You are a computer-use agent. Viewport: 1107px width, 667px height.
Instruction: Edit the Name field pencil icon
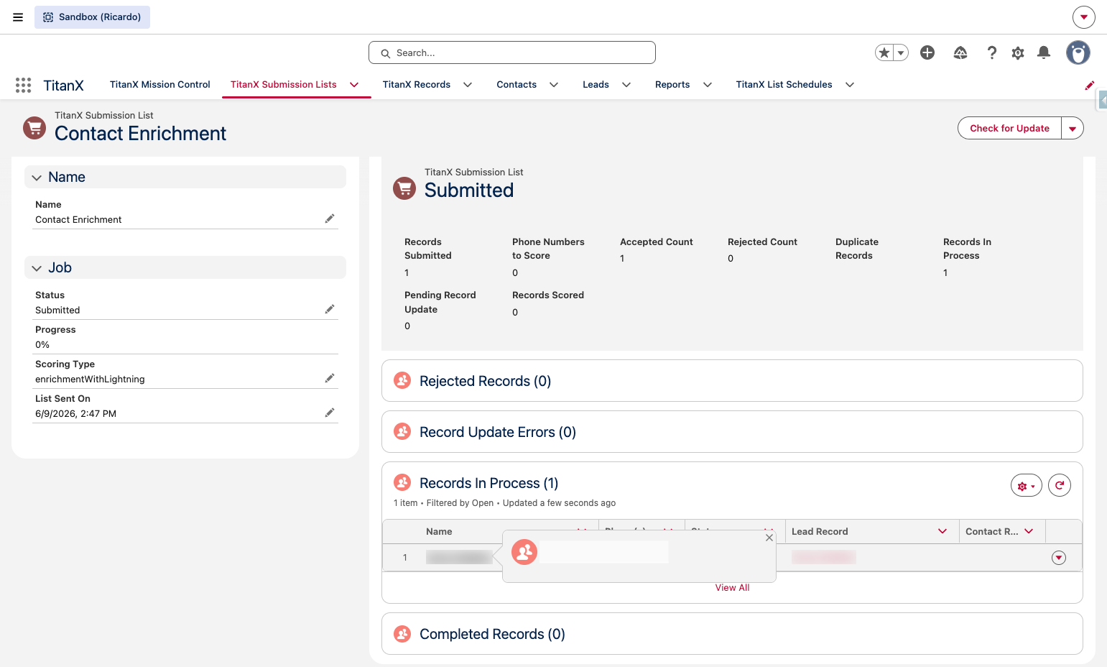[330, 218]
